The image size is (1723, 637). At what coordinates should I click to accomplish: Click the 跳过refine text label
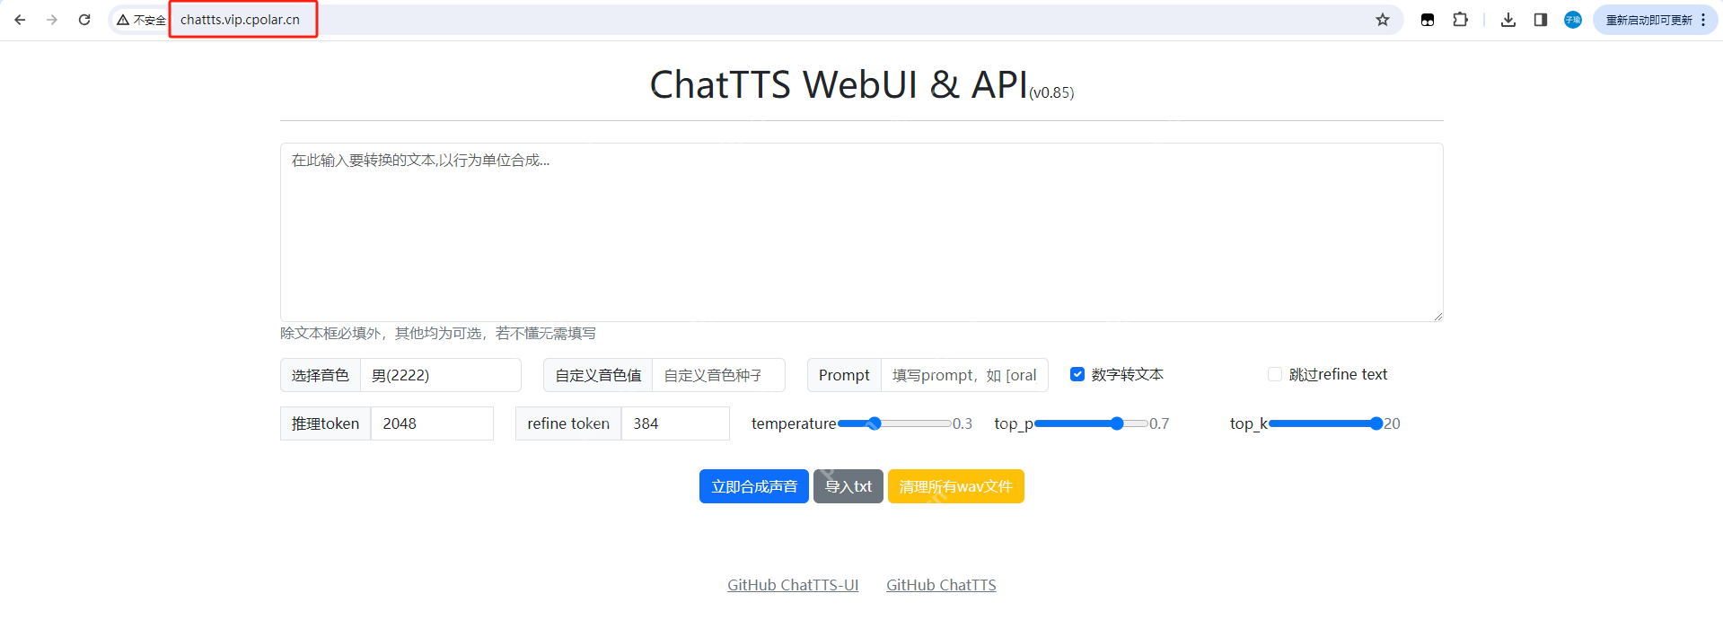tap(1338, 374)
